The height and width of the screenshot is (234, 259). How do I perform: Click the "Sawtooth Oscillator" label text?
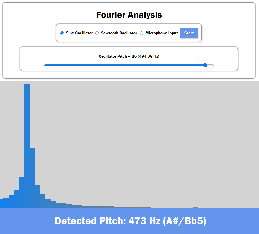coord(119,33)
